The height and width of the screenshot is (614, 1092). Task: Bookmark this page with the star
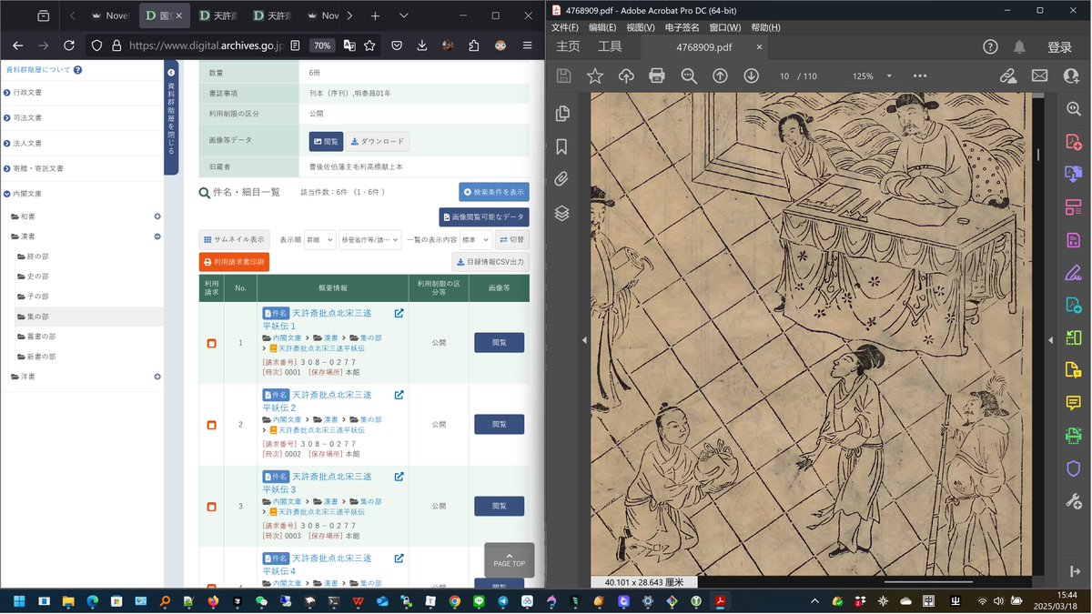[369, 45]
